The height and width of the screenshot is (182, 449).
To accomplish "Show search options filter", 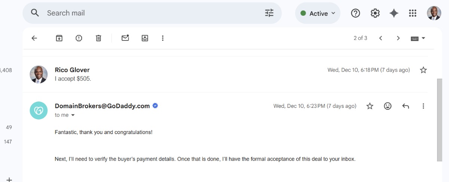I will tap(269, 13).
